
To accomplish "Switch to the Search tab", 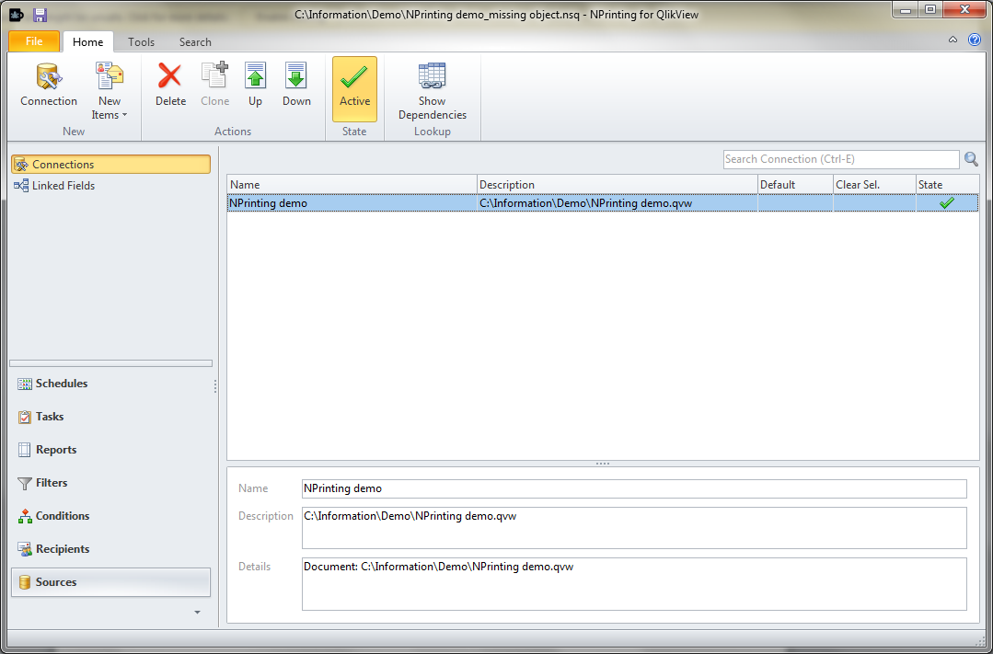I will pyautogui.click(x=195, y=41).
